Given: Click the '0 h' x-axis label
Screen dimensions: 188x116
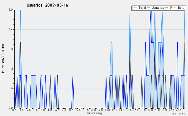Looking at the screenshot, I should click(14, 110).
